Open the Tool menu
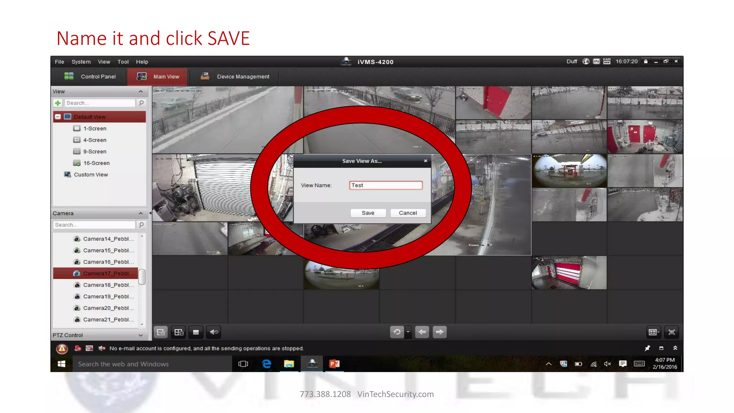 (123, 62)
